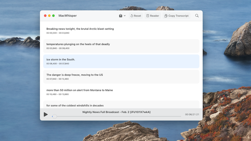
Task: Click the 00:06/21:21 elapsed time display
Action: point(192,115)
